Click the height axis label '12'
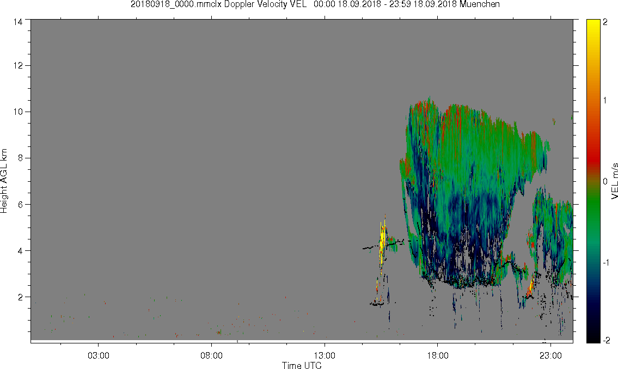 pyautogui.click(x=18, y=65)
